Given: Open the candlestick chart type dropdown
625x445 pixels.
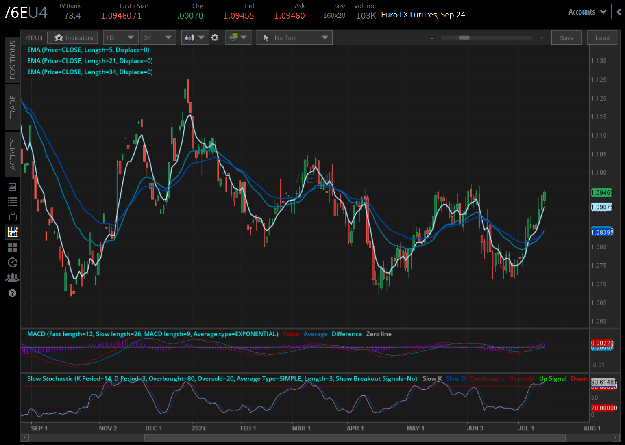Looking at the screenshot, I should click(195, 38).
